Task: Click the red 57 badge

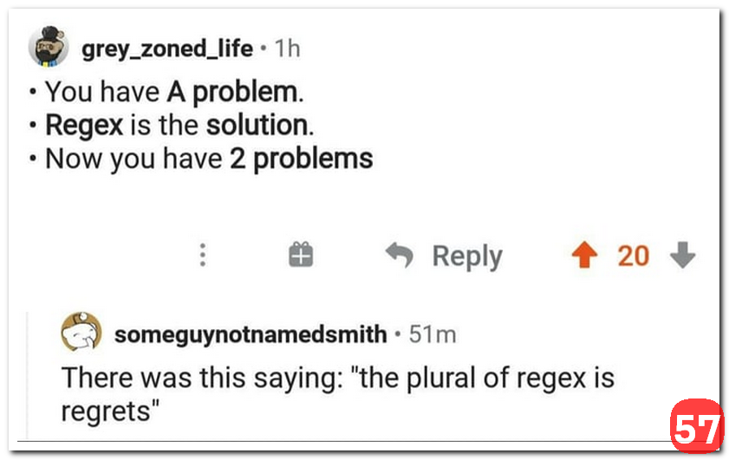Action: (696, 426)
